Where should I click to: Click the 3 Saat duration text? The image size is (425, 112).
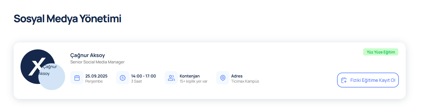(136, 81)
